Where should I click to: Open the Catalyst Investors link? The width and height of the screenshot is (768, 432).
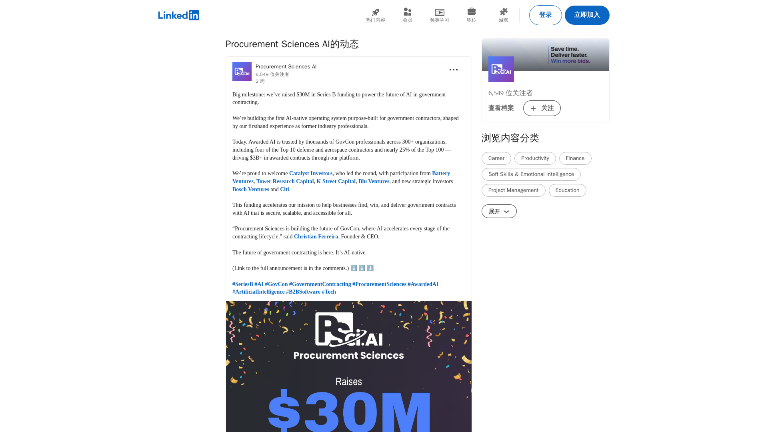[310, 174]
